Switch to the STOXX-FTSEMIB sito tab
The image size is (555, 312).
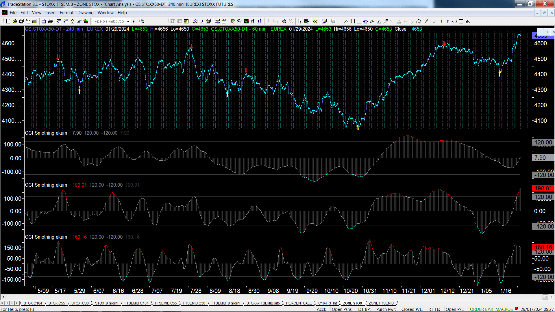point(263,303)
